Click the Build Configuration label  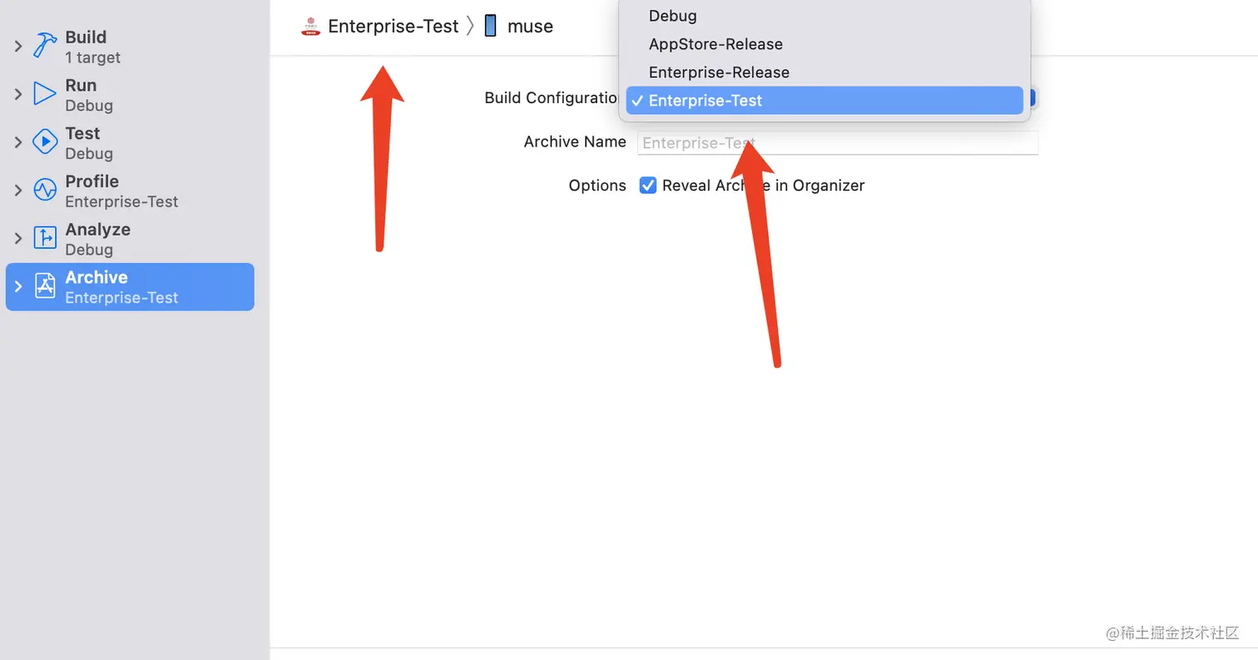tap(553, 98)
